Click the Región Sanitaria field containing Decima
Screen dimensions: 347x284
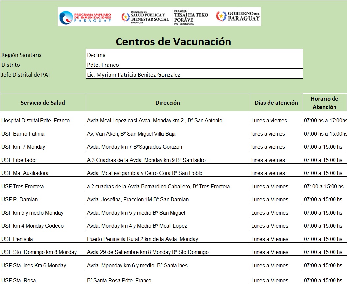pos(194,54)
